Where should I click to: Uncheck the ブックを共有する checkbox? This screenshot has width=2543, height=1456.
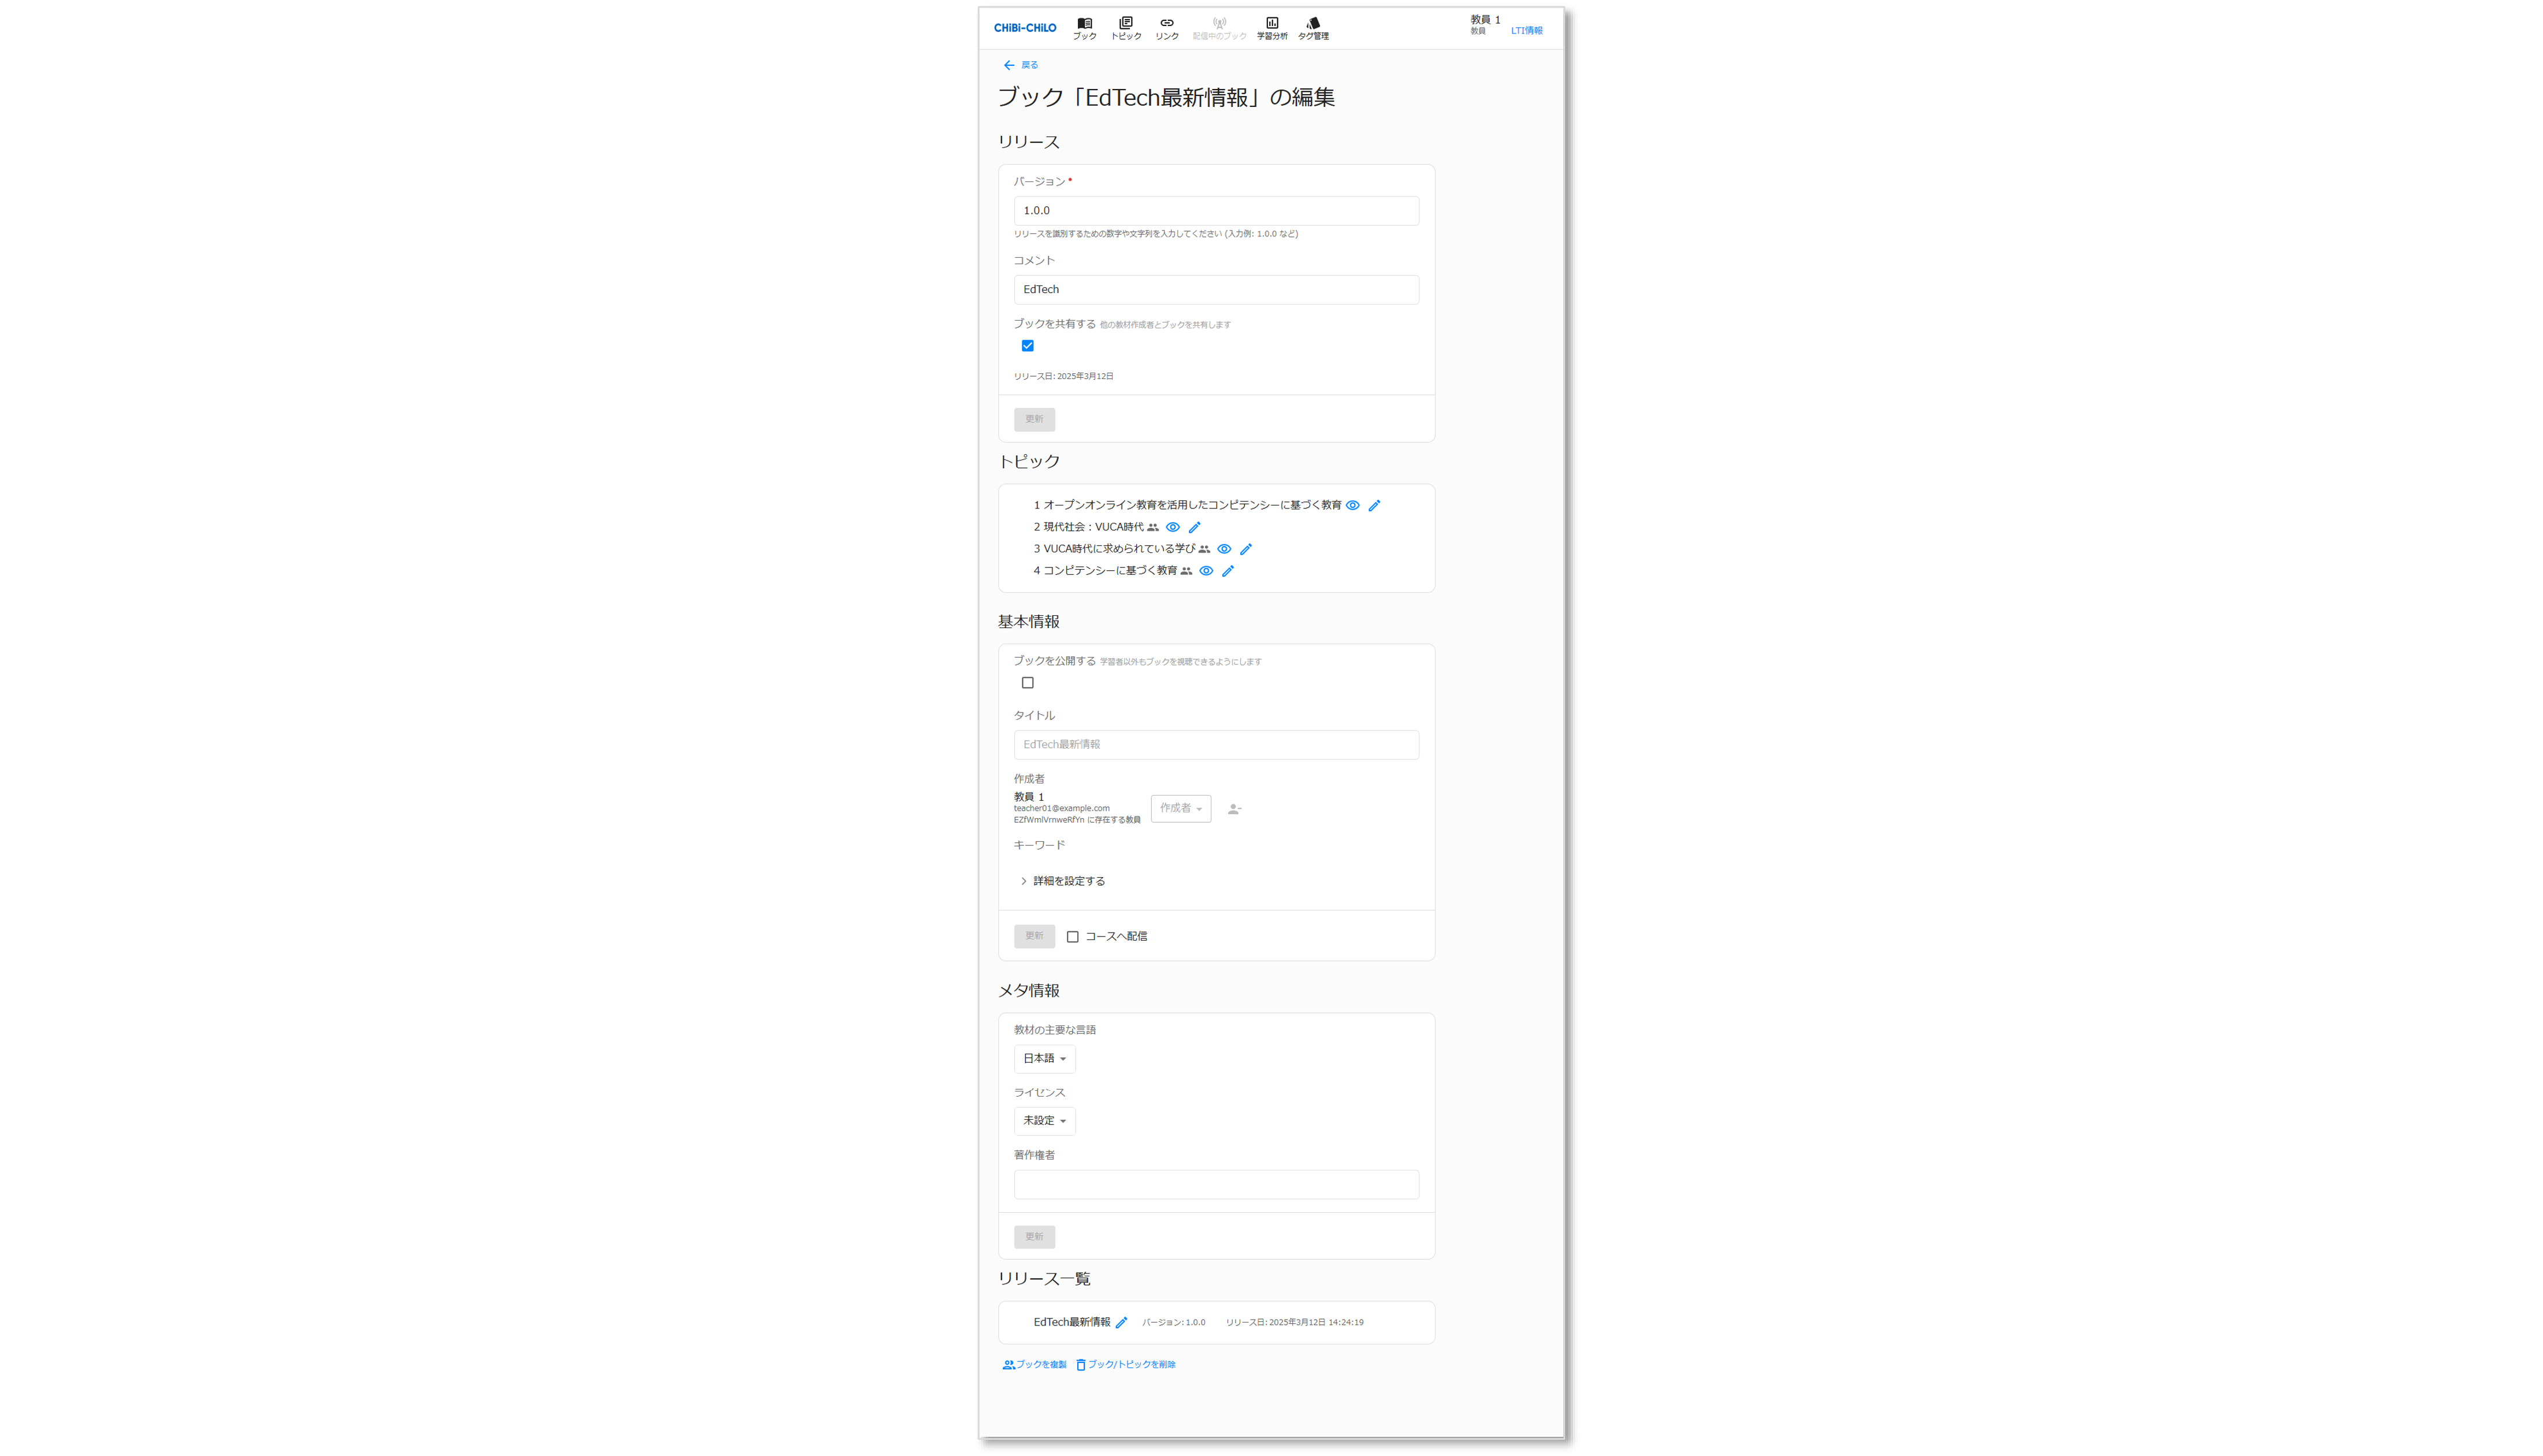1027,346
